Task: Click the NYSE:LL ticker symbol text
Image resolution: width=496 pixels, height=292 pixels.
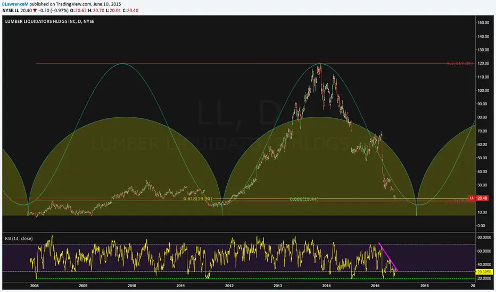Action: (11, 11)
